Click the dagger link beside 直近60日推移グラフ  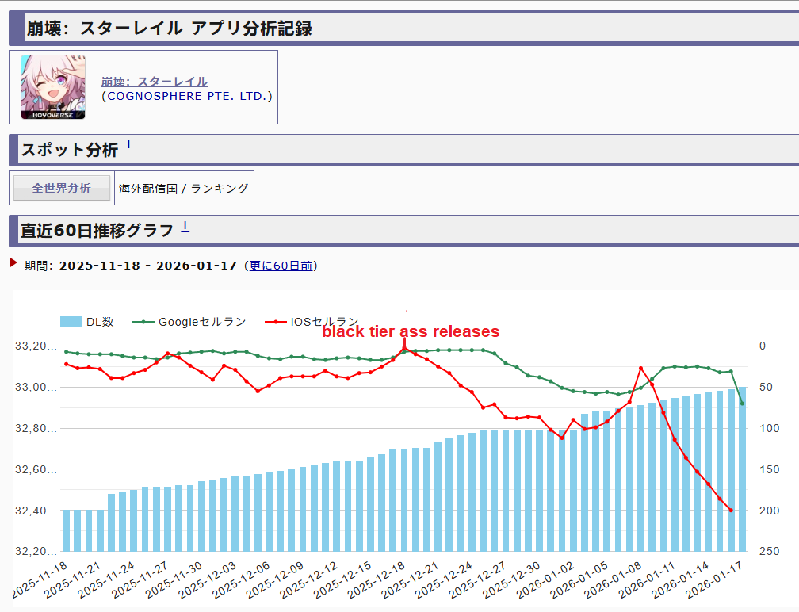185,226
